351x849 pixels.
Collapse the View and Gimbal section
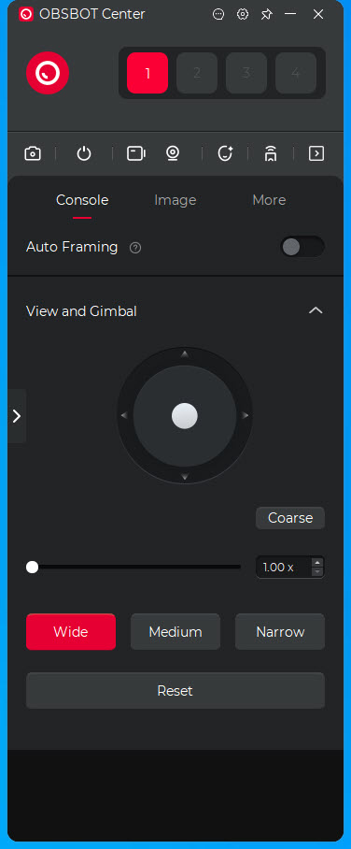point(316,310)
